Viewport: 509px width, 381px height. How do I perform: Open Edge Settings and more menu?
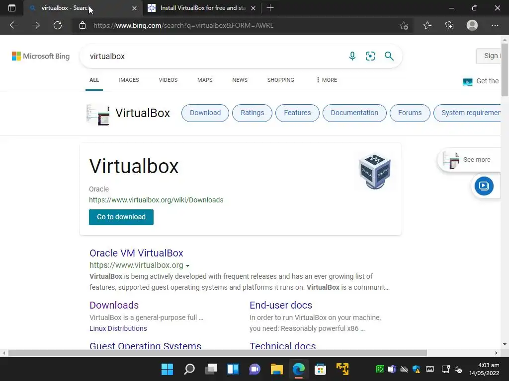[x=495, y=25]
